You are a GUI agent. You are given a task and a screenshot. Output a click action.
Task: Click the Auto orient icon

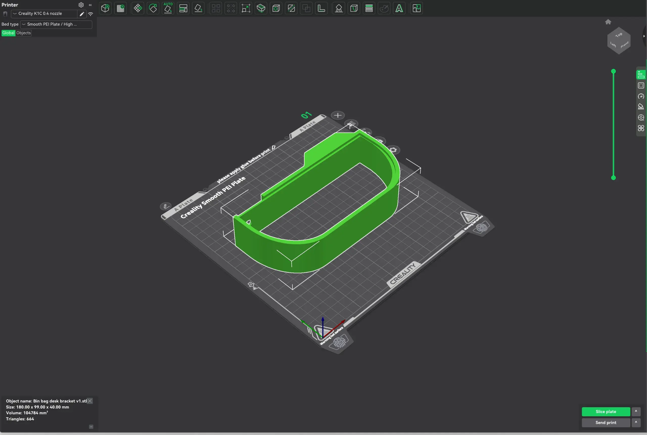coord(168,8)
